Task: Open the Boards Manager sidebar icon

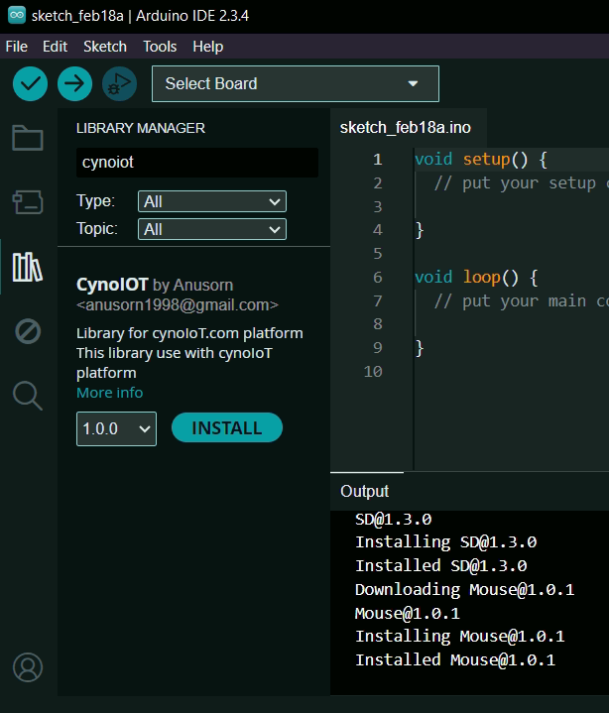Action: 28,202
